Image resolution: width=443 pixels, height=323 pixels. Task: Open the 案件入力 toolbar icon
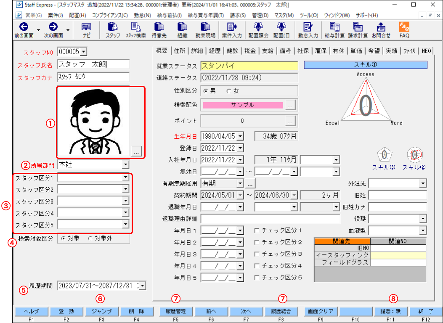pyautogui.click(x=232, y=27)
